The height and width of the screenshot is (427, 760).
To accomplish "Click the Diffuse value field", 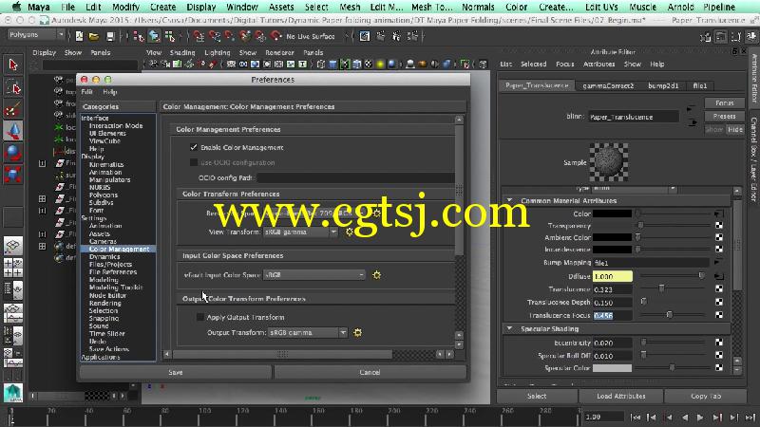I will pyautogui.click(x=613, y=276).
